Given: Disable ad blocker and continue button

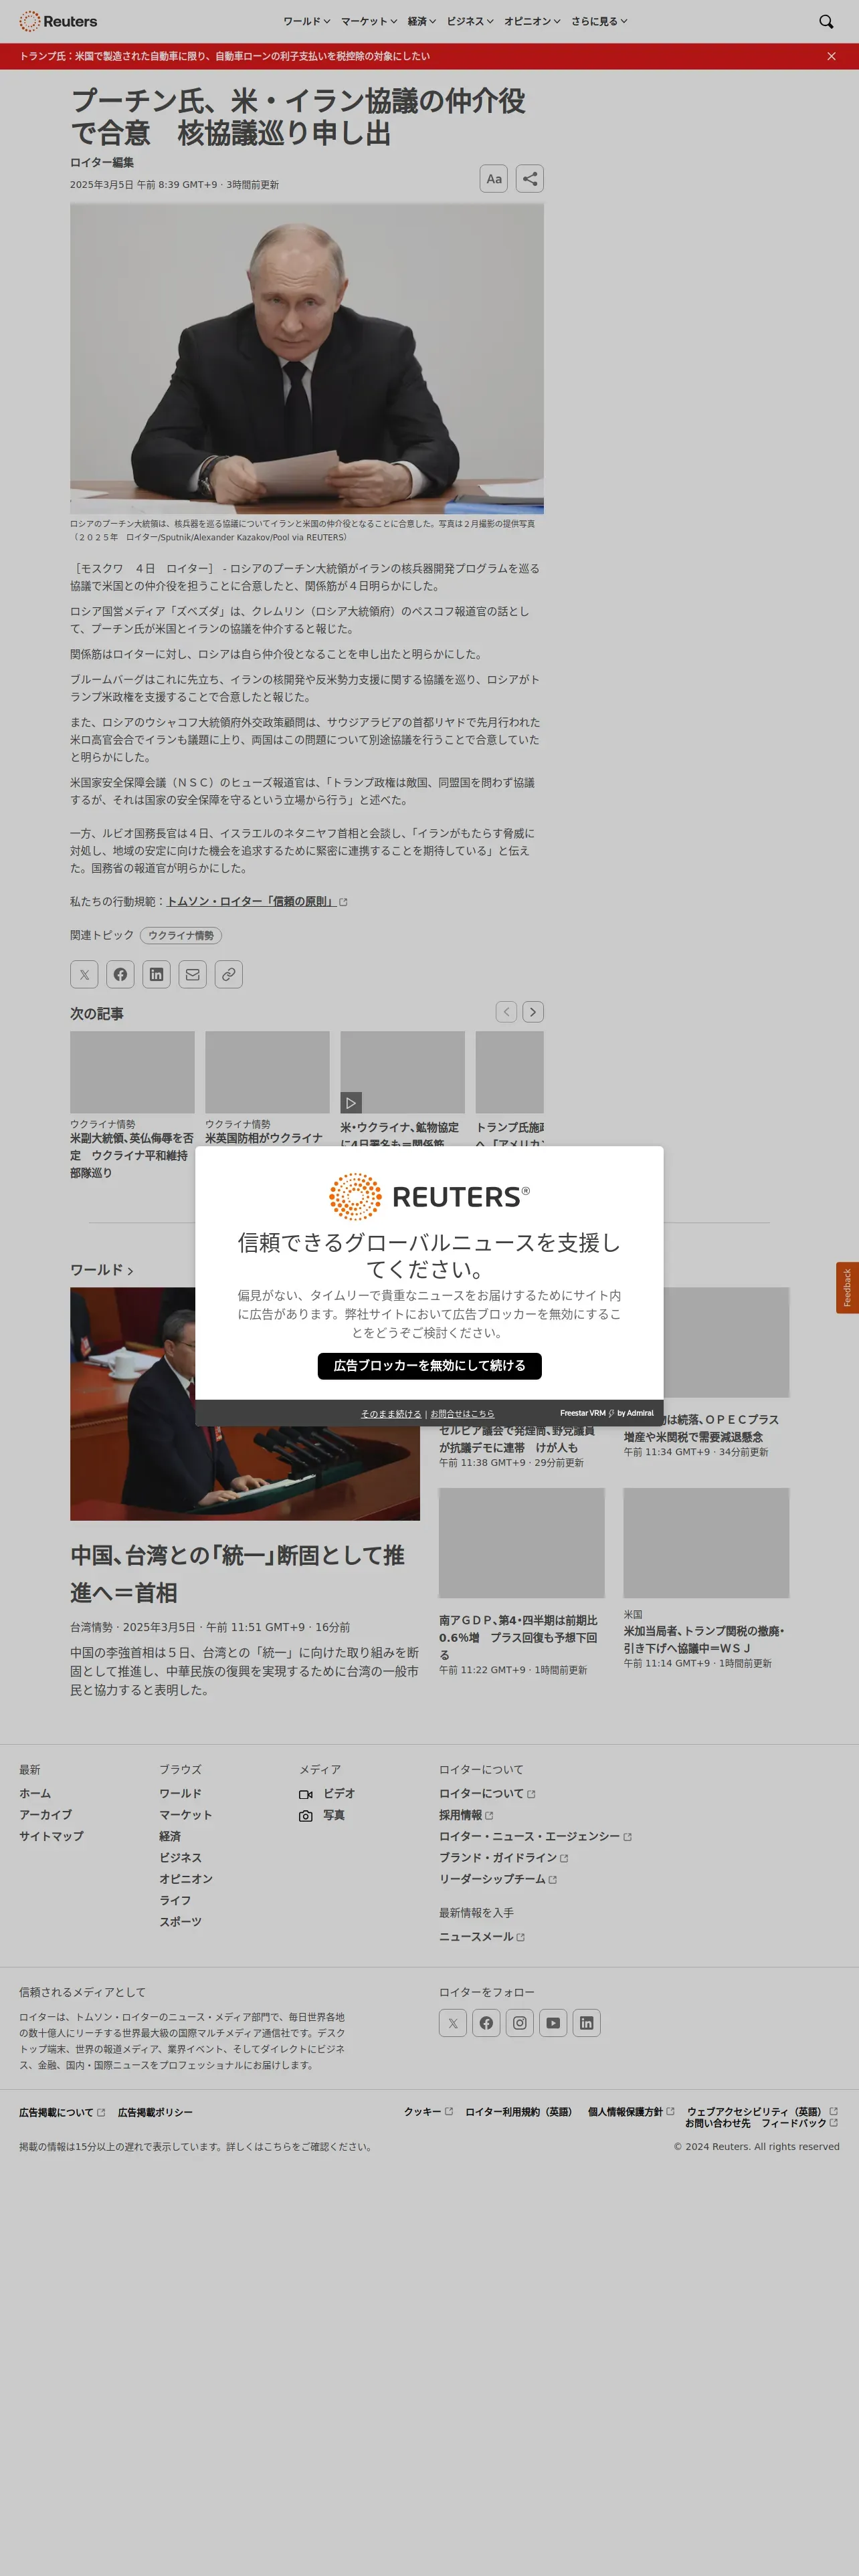Looking at the screenshot, I should pyautogui.click(x=429, y=1365).
